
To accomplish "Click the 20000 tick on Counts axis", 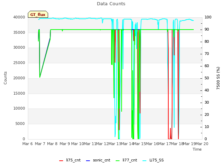I will click(19, 78).
